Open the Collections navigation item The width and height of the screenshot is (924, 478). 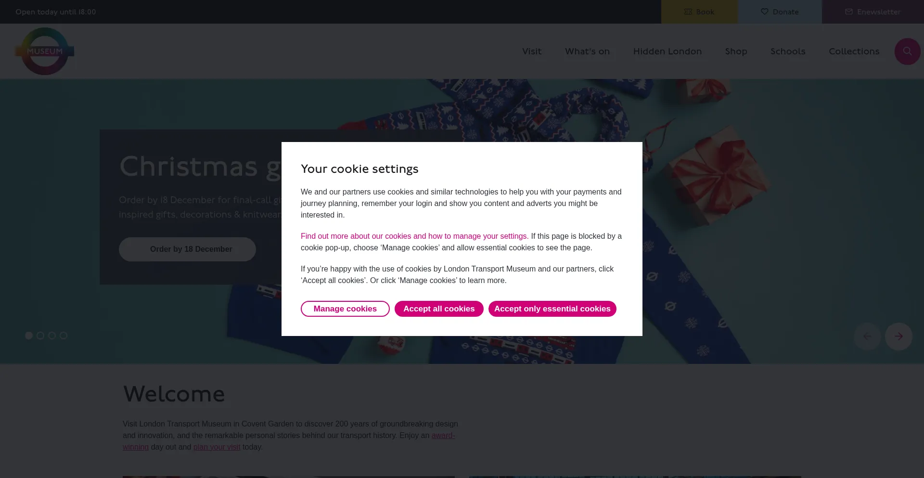854,52
